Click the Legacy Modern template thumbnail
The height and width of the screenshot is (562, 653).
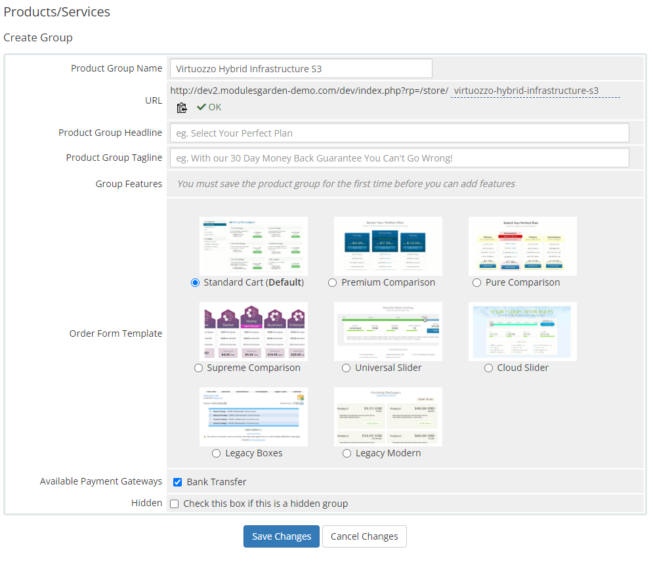(388, 417)
